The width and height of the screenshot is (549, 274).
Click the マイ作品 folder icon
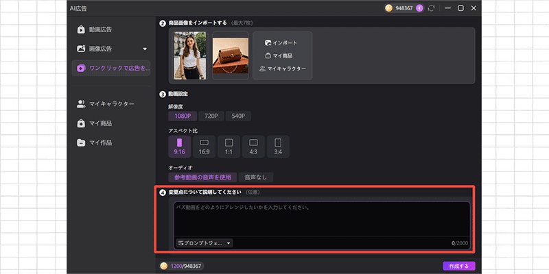click(81, 142)
